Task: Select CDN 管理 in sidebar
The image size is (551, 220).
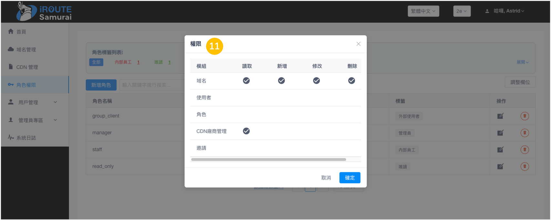Action: point(27,67)
